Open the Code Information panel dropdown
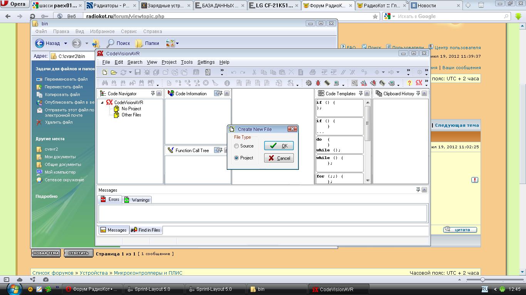The image size is (526, 295). (218, 93)
